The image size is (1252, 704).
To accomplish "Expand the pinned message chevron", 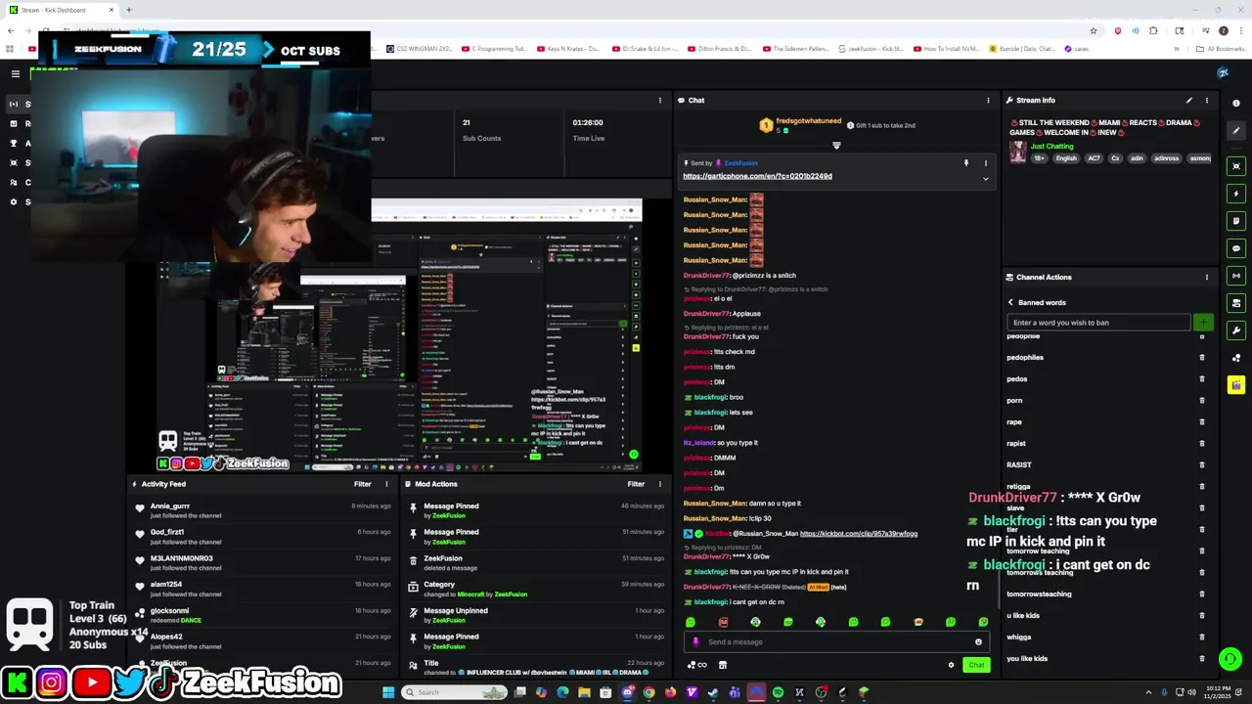I will click(985, 179).
